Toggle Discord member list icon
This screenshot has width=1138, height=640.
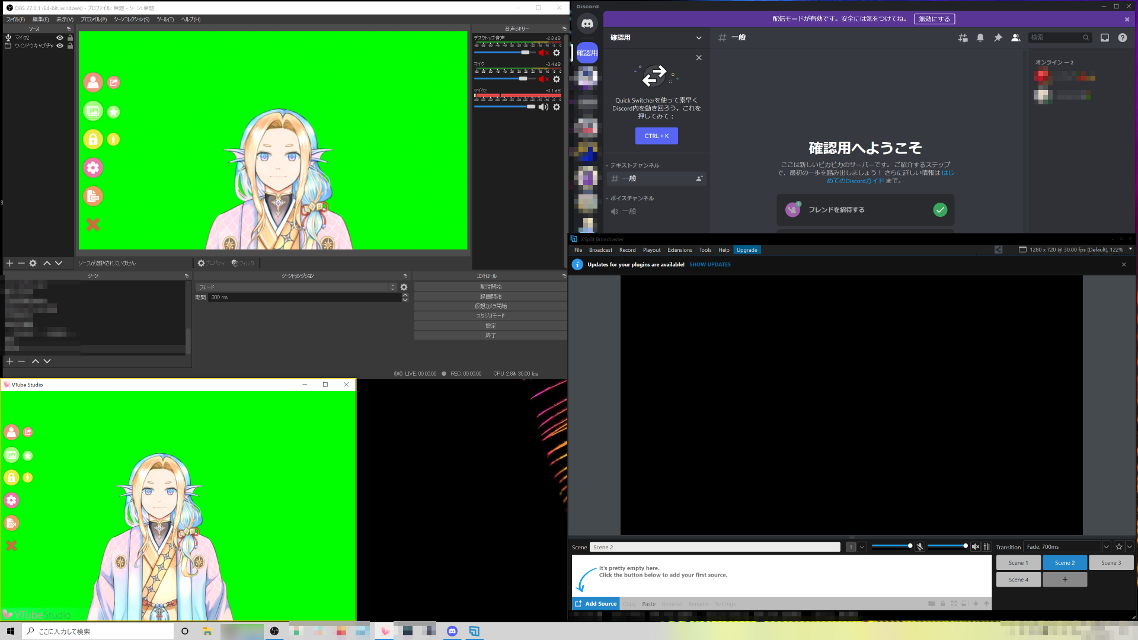click(x=1016, y=37)
